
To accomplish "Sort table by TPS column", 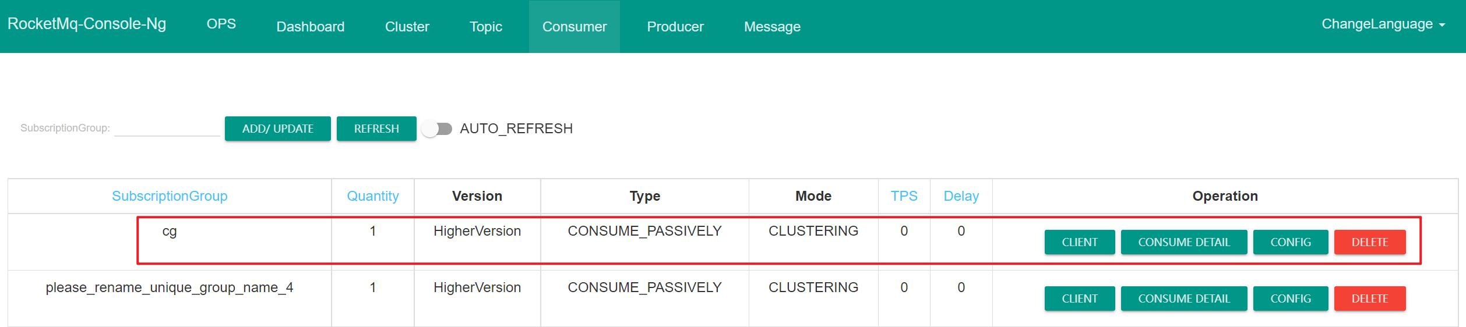I will point(904,196).
